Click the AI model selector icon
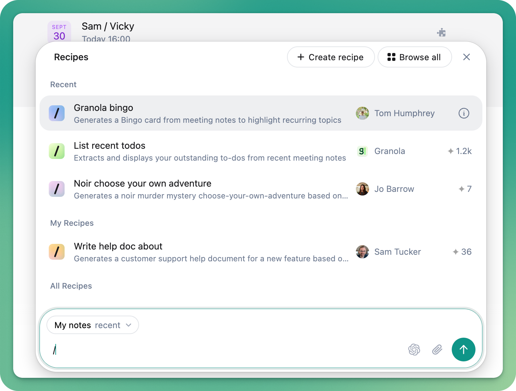Image resolution: width=516 pixels, height=391 pixels. click(414, 350)
